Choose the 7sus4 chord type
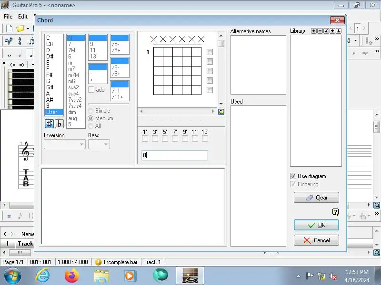381x285 pixels. [x=76, y=106]
